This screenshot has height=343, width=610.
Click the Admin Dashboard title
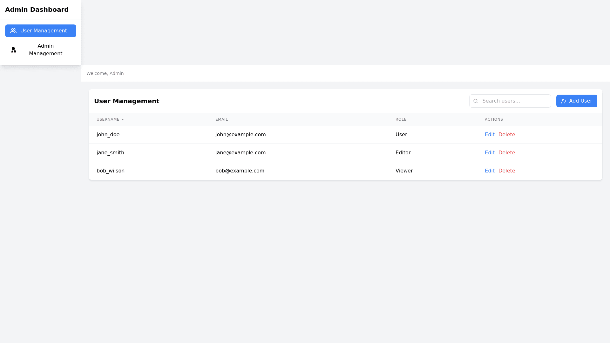click(x=37, y=10)
